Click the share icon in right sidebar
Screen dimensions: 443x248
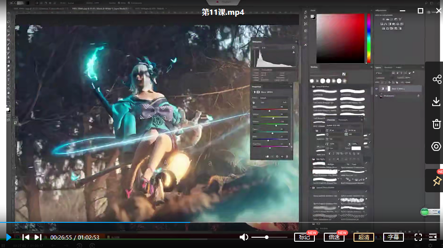point(436,80)
